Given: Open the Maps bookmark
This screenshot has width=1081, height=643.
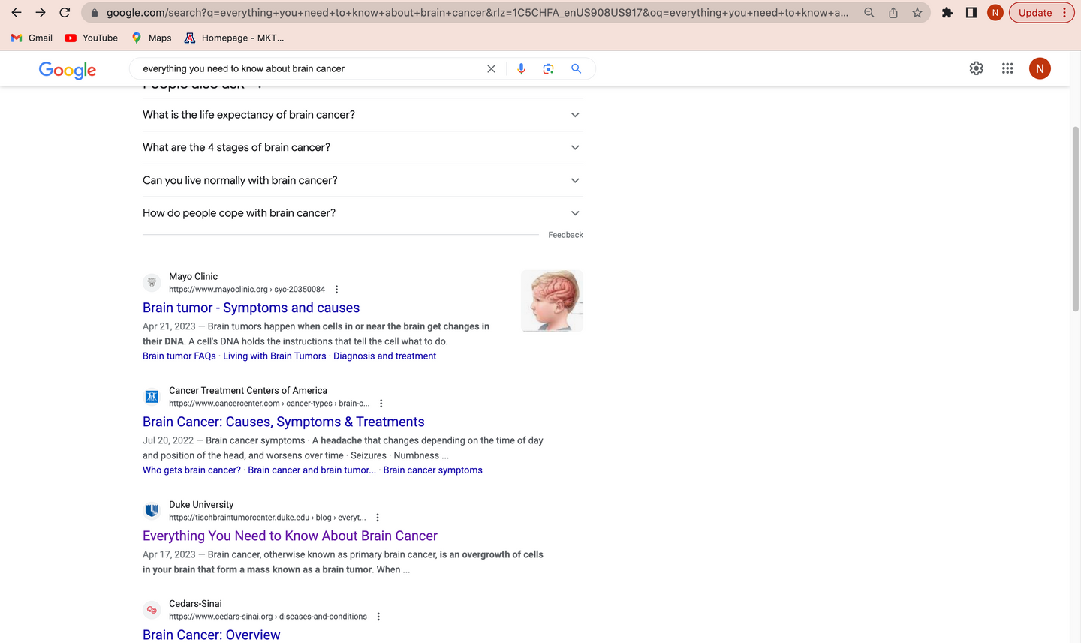Looking at the screenshot, I should point(151,38).
